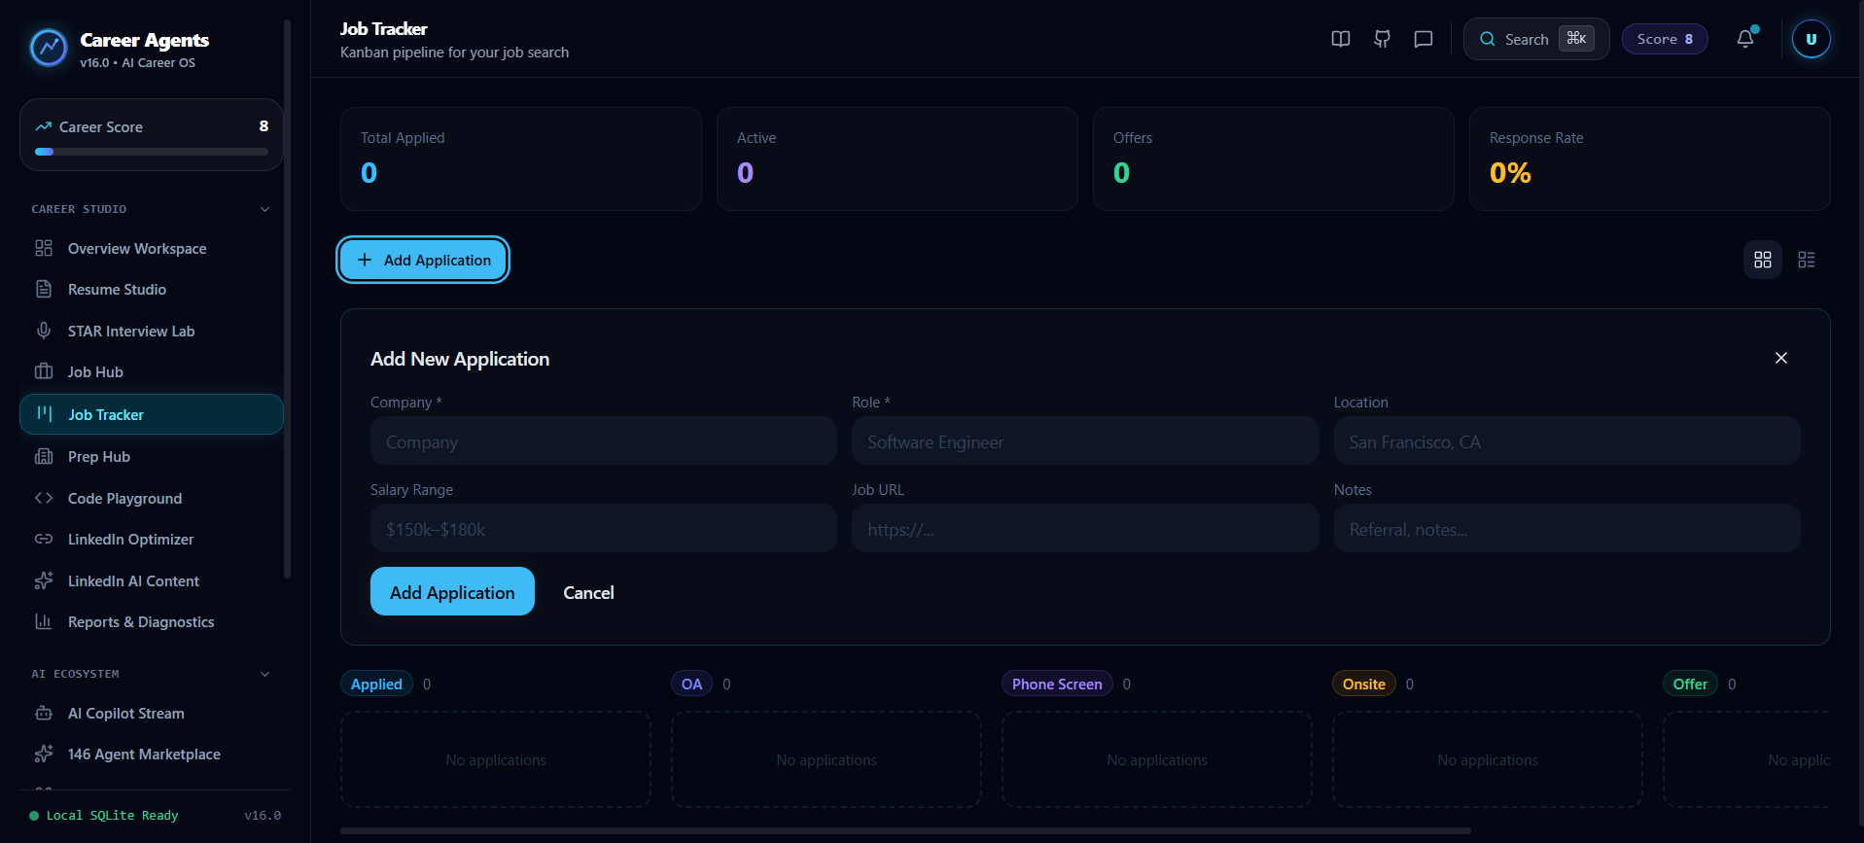Open 146 Agent Marketplace
1864x843 pixels.
[x=152, y=755]
